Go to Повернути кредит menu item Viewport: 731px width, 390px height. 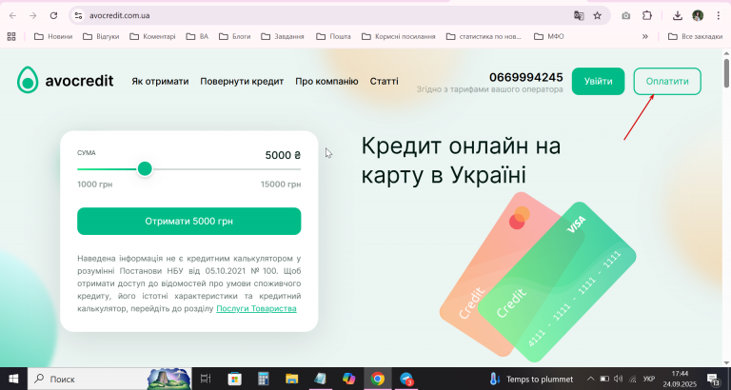(242, 82)
